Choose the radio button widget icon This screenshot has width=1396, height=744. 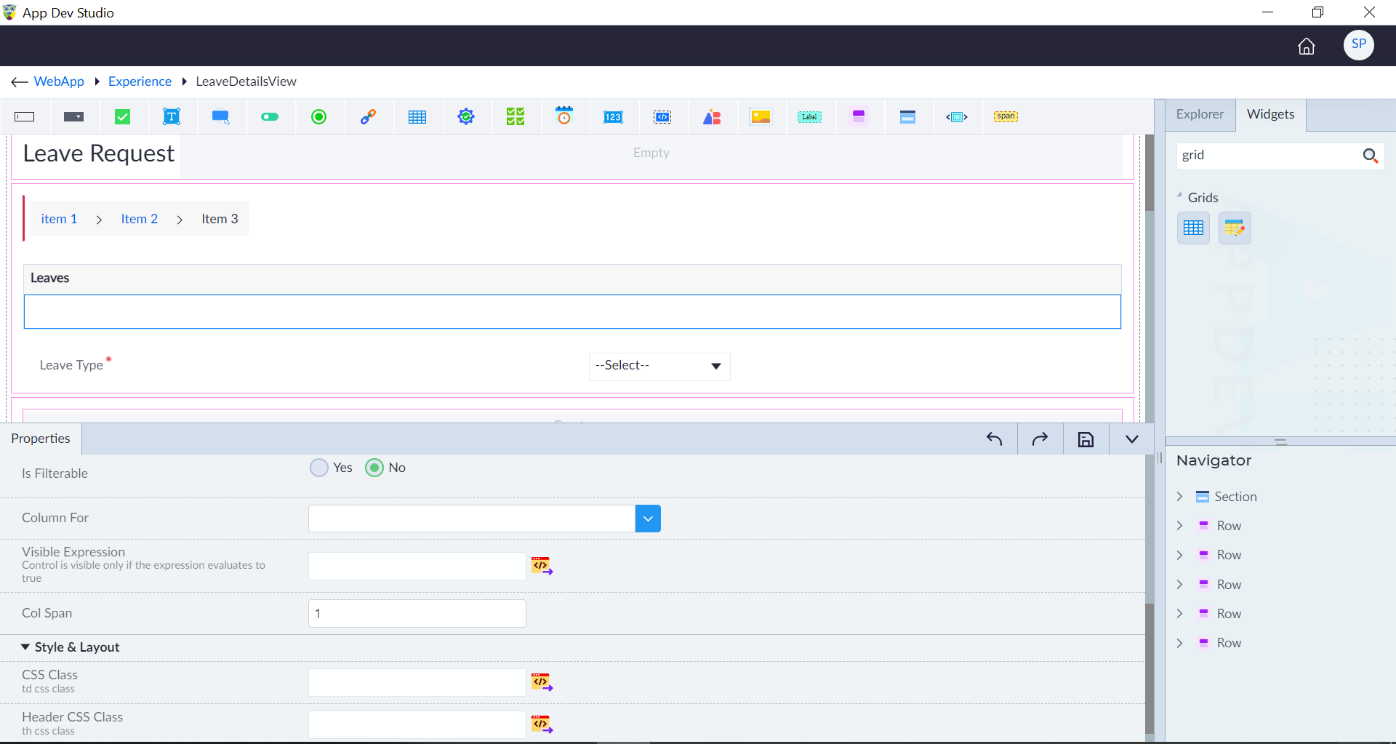tap(318, 117)
